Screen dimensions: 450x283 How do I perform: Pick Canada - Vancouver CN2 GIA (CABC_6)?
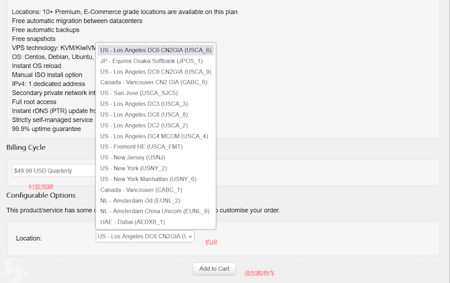point(153,82)
